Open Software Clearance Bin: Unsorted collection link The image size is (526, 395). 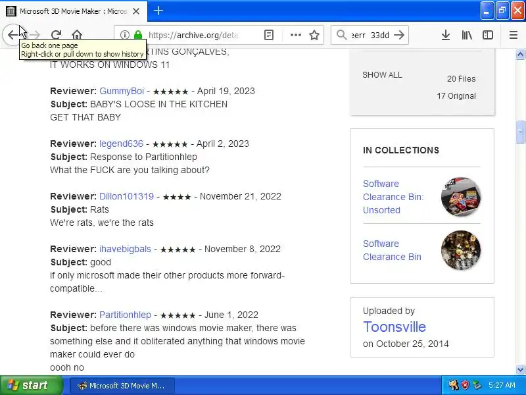coord(393,197)
